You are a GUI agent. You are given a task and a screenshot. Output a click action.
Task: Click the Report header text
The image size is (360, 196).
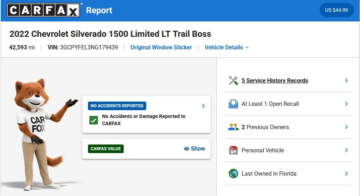pyautogui.click(x=99, y=10)
